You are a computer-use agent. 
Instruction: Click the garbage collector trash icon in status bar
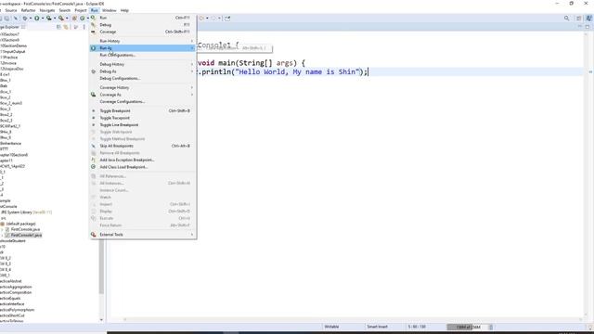click(491, 327)
